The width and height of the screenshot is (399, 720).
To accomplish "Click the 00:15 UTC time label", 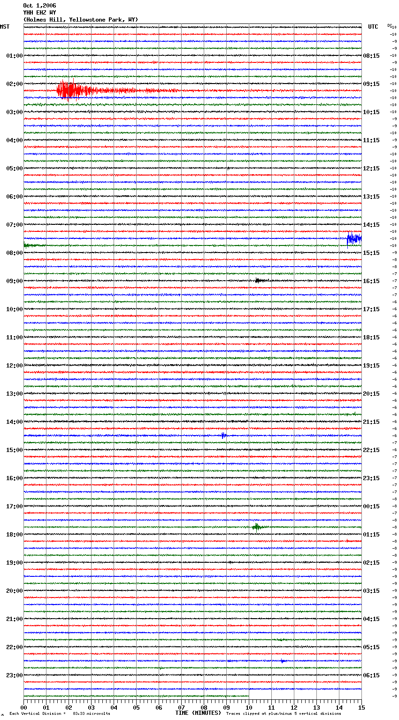I will (371, 506).
